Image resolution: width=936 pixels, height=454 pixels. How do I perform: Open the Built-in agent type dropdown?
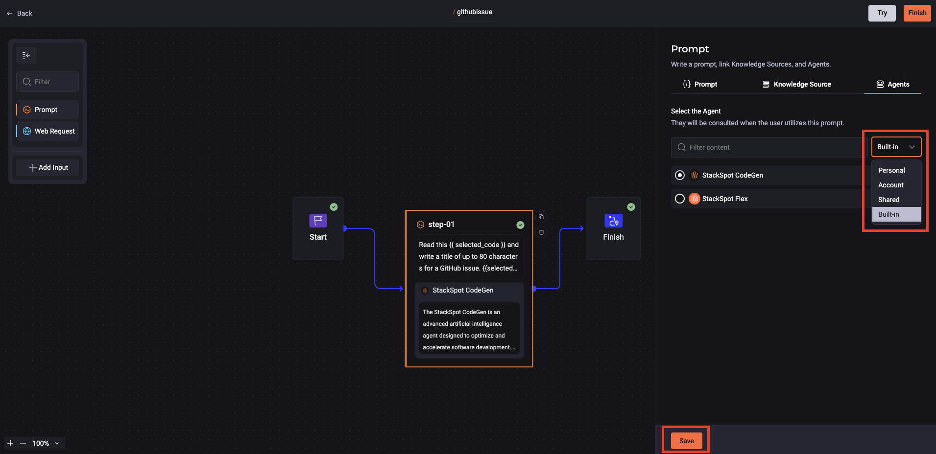click(x=896, y=147)
